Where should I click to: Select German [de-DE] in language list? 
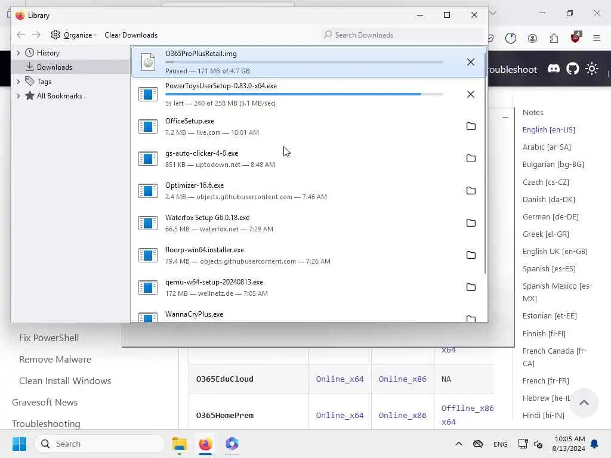point(550,216)
